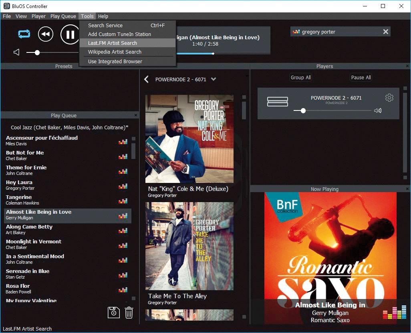
Task: Choose Last.FM Artist Search
Action: pyautogui.click(x=127, y=43)
